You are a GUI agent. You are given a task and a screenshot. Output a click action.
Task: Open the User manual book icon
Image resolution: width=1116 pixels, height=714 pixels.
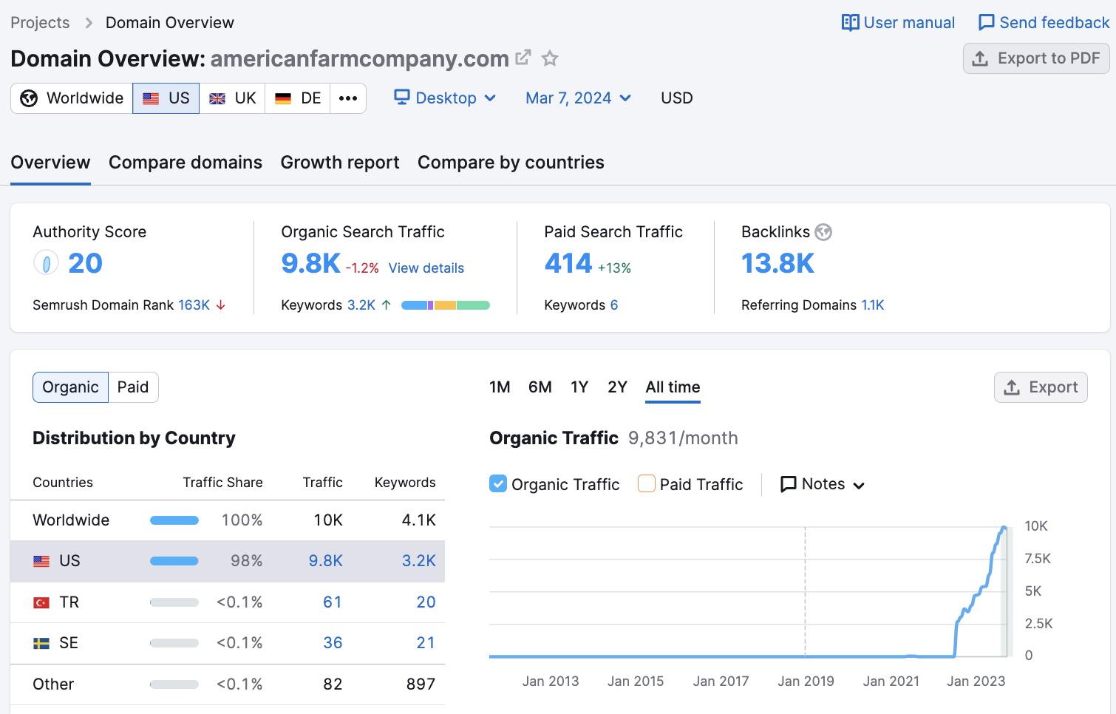tap(850, 23)
